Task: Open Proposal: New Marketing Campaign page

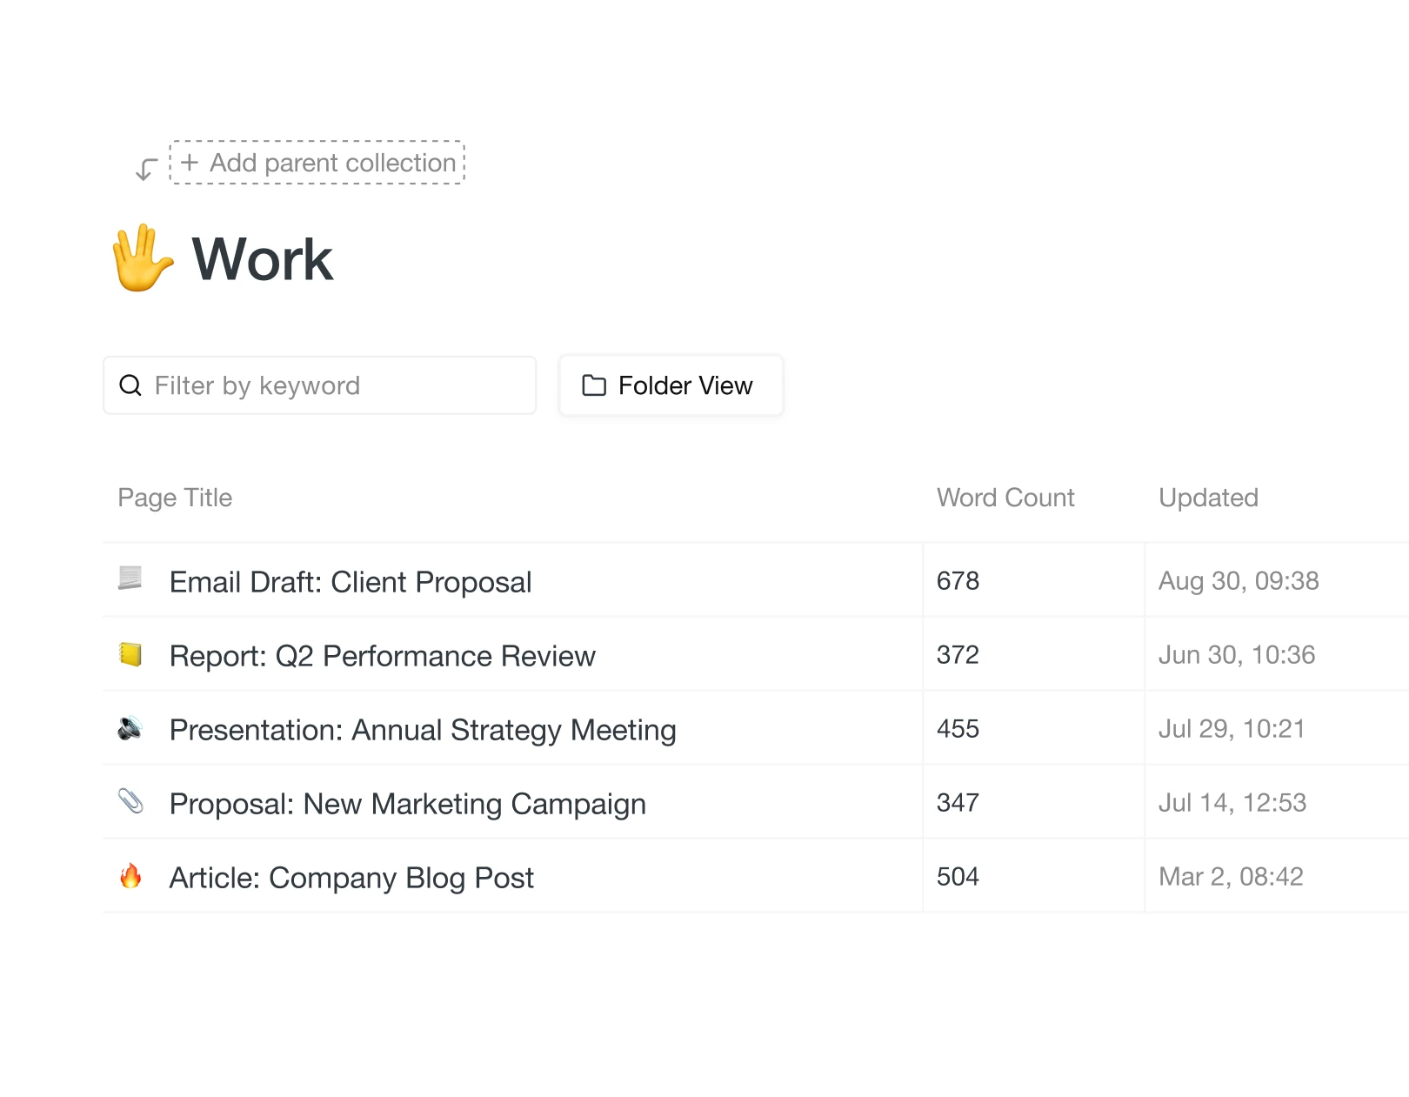Action: [407, 804]
